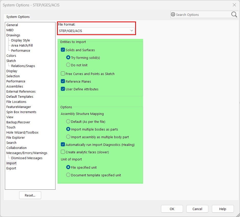Open the Touch options category
The height and width of the screenshot is (217, 240).
[x=11, y=127]
